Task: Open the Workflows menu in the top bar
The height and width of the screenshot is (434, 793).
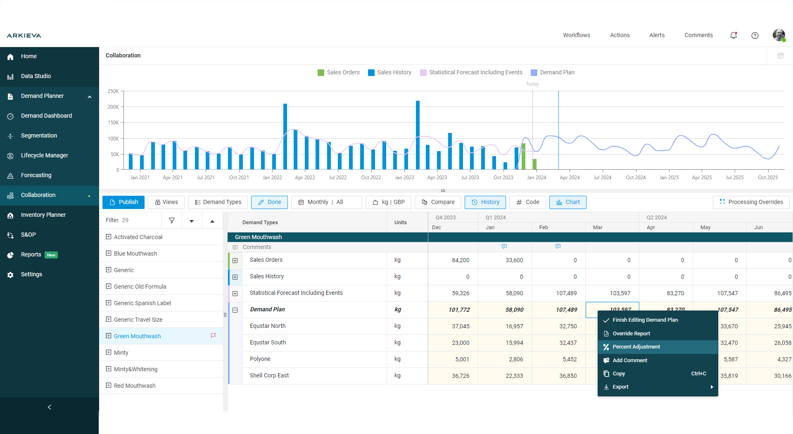Action: pos(577,35)
